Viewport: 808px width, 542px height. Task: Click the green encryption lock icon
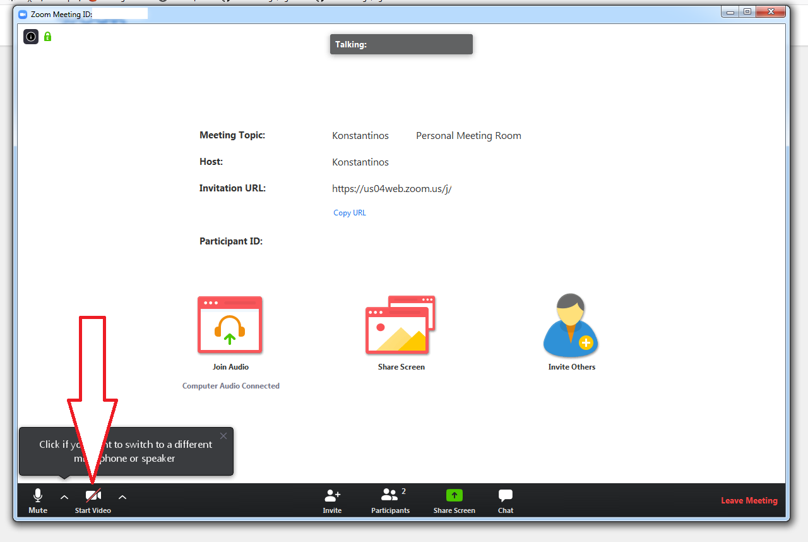(x=47, y=37)
